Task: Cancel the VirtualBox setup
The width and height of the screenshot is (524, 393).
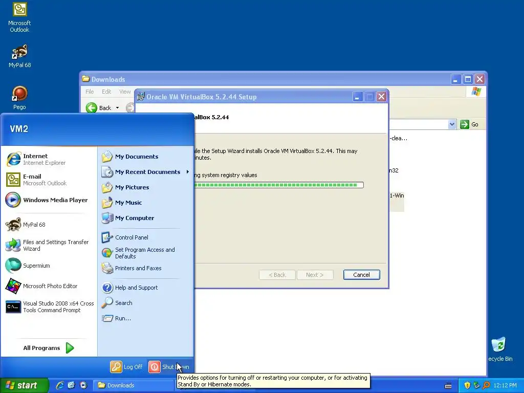Action: 361,275
